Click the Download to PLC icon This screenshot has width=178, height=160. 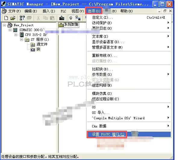click(62, 18)
